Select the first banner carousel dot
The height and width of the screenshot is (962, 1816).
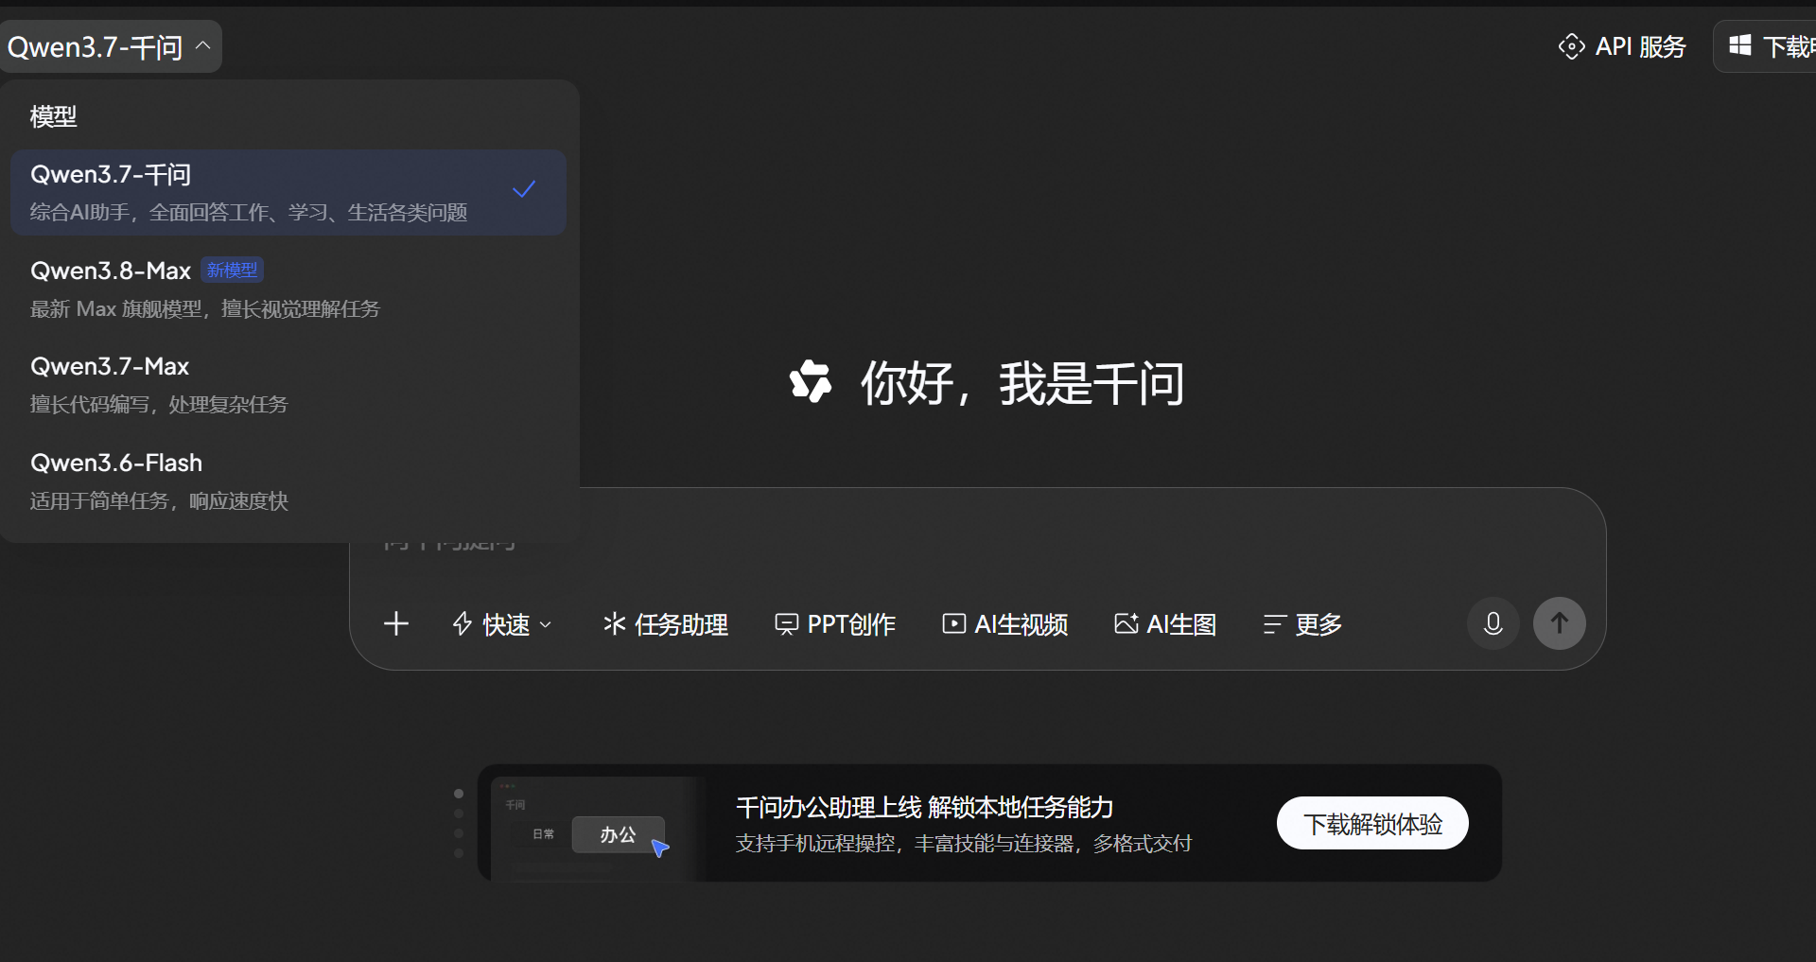[x=459, y=794]
